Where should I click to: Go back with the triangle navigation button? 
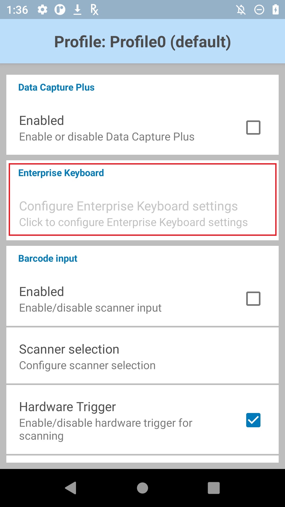(71, 488)
